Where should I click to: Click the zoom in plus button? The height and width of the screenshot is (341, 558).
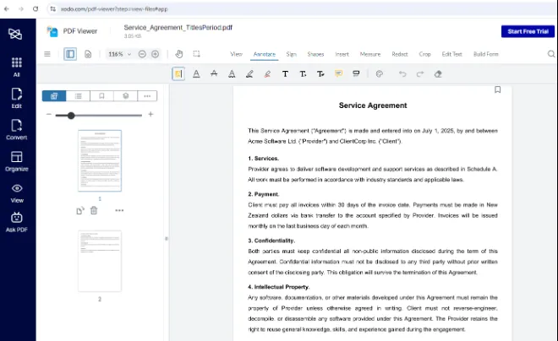156,54
